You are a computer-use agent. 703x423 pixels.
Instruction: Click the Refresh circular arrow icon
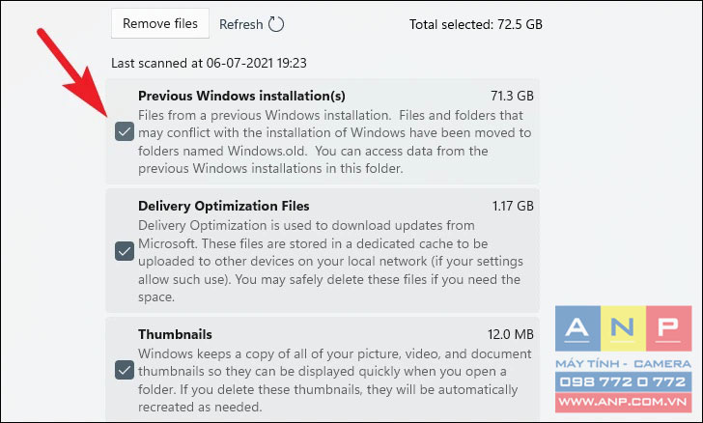(x=276, y=24)
